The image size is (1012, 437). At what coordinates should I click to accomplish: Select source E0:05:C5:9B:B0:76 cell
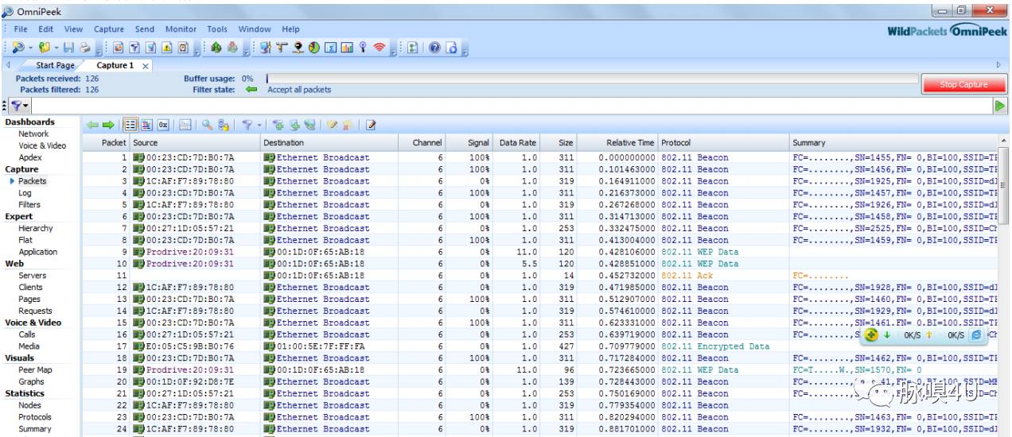184,346
